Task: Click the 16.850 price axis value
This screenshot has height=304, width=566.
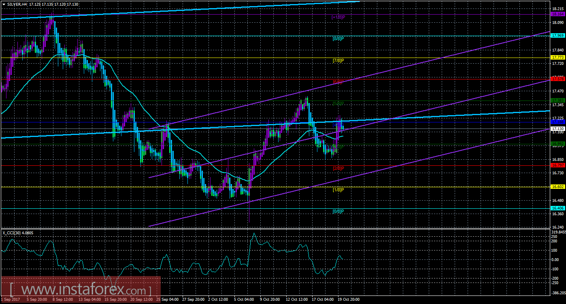Action: (558, 160)
